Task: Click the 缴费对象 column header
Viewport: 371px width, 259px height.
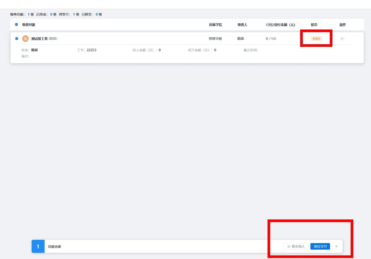Action: point(29,25)
